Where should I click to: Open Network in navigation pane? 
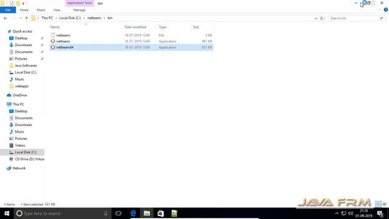(19, 168)
